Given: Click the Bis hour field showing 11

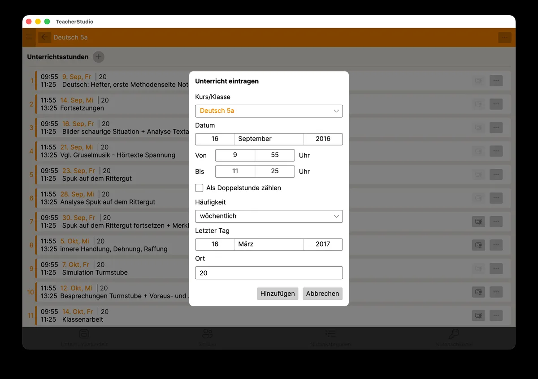Looking at the screenshot, I should pyautogui.click(x=235, y=171).
